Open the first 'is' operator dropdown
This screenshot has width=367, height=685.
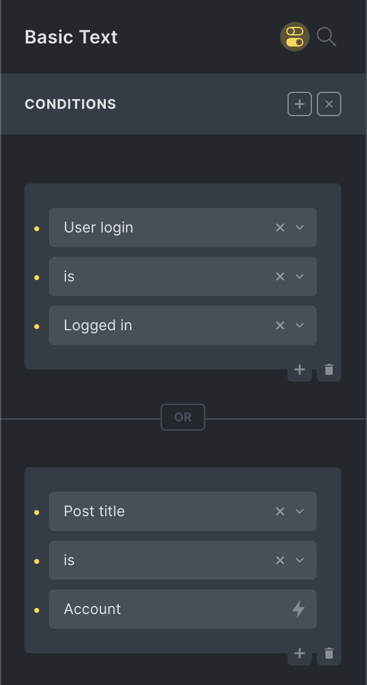(x=300, y=276)
